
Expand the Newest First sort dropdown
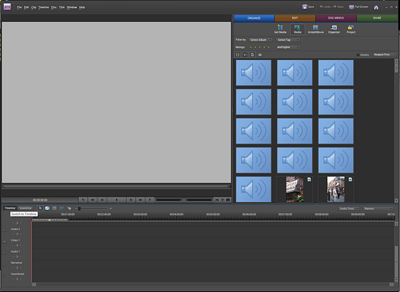pyautogui.click(x=385, y=55)
